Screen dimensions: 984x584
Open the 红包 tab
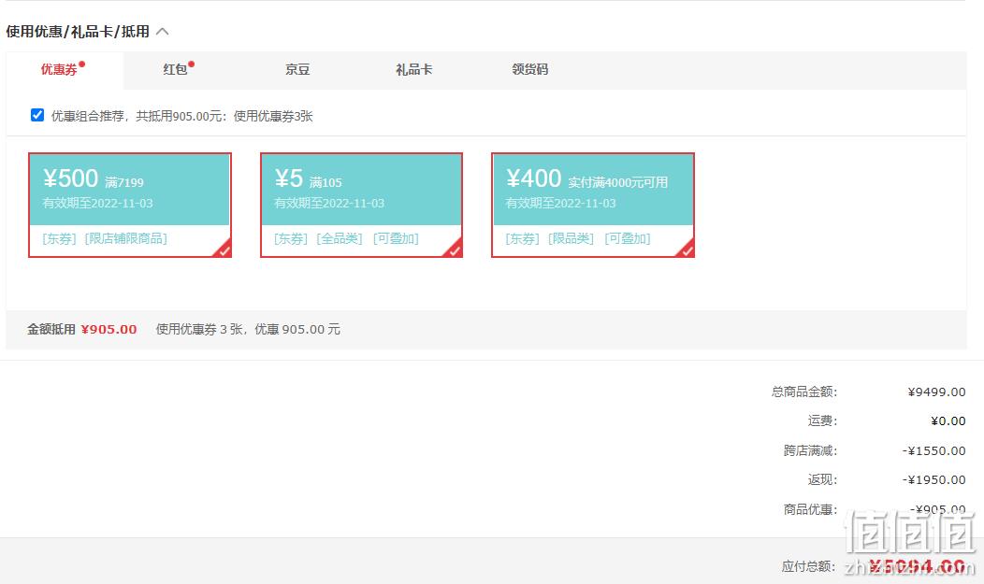[175, 69]
